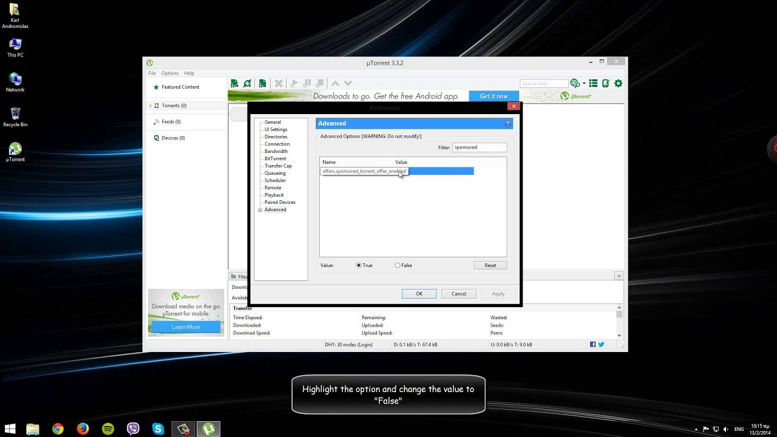Click the Stop torrent toolbar icon

(319, 83)
